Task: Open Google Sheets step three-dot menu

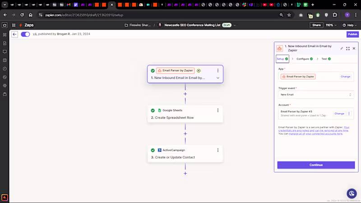Action: coord(218,111)
